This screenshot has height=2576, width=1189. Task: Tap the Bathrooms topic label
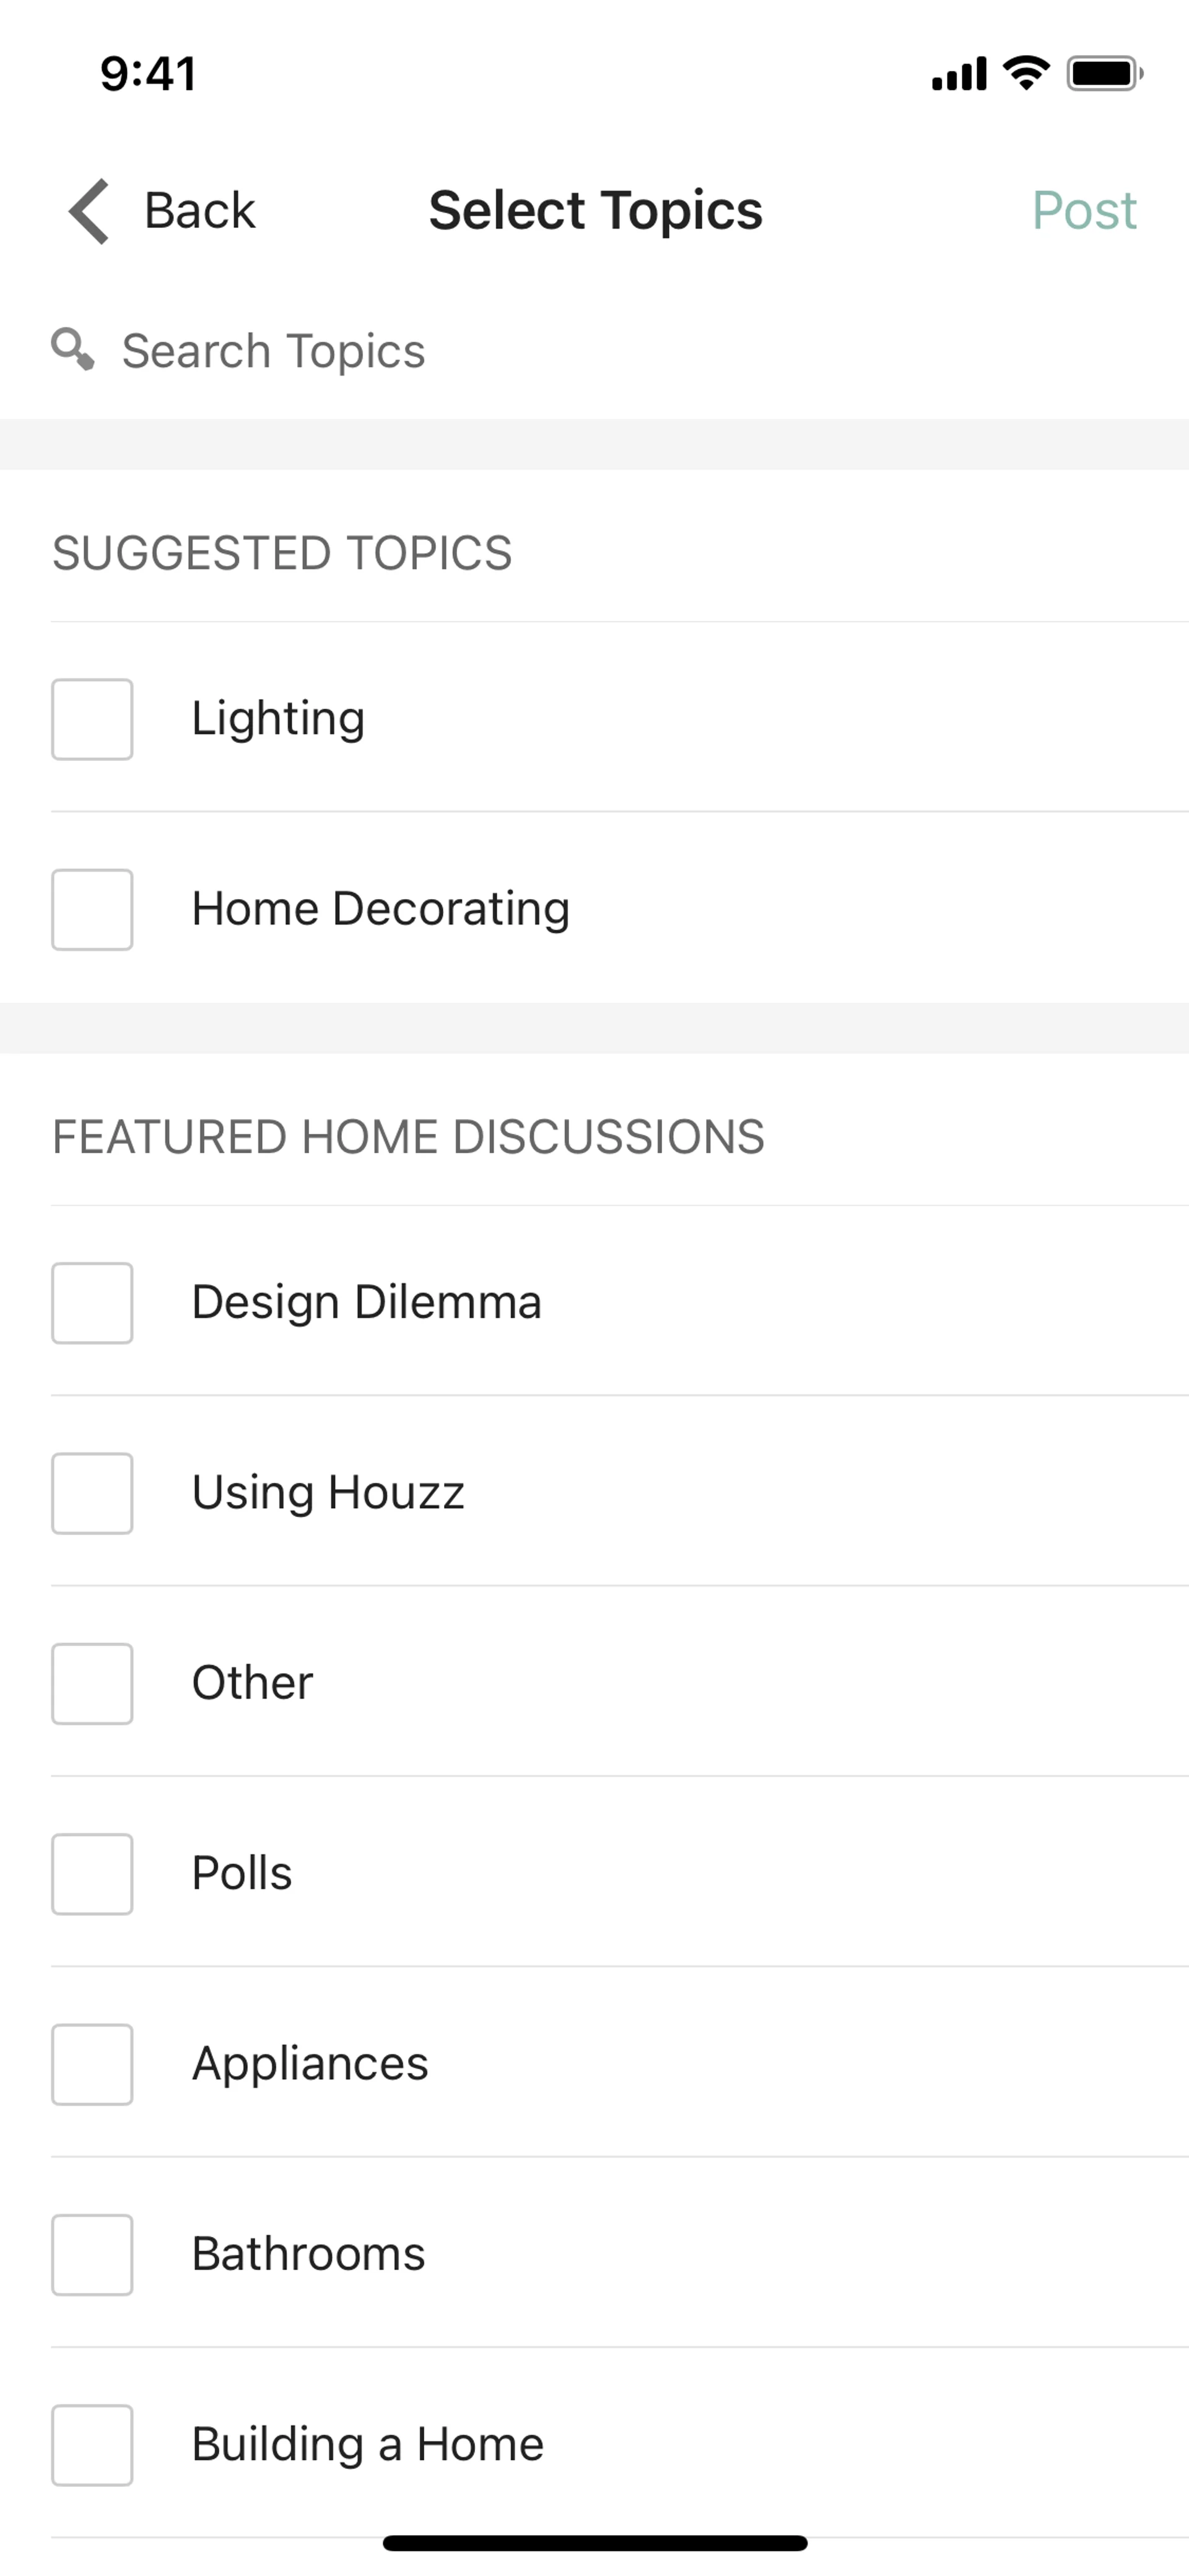click(x=308, y=2254)
